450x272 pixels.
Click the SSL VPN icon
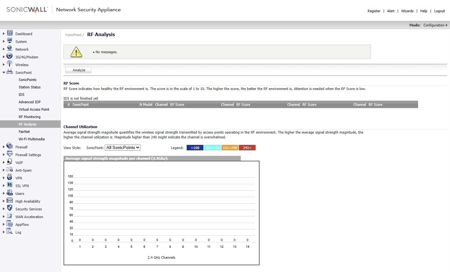10,185
